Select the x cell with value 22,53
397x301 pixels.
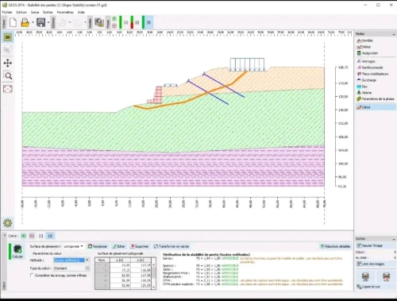pyautogui.click(x=120, y=276)
